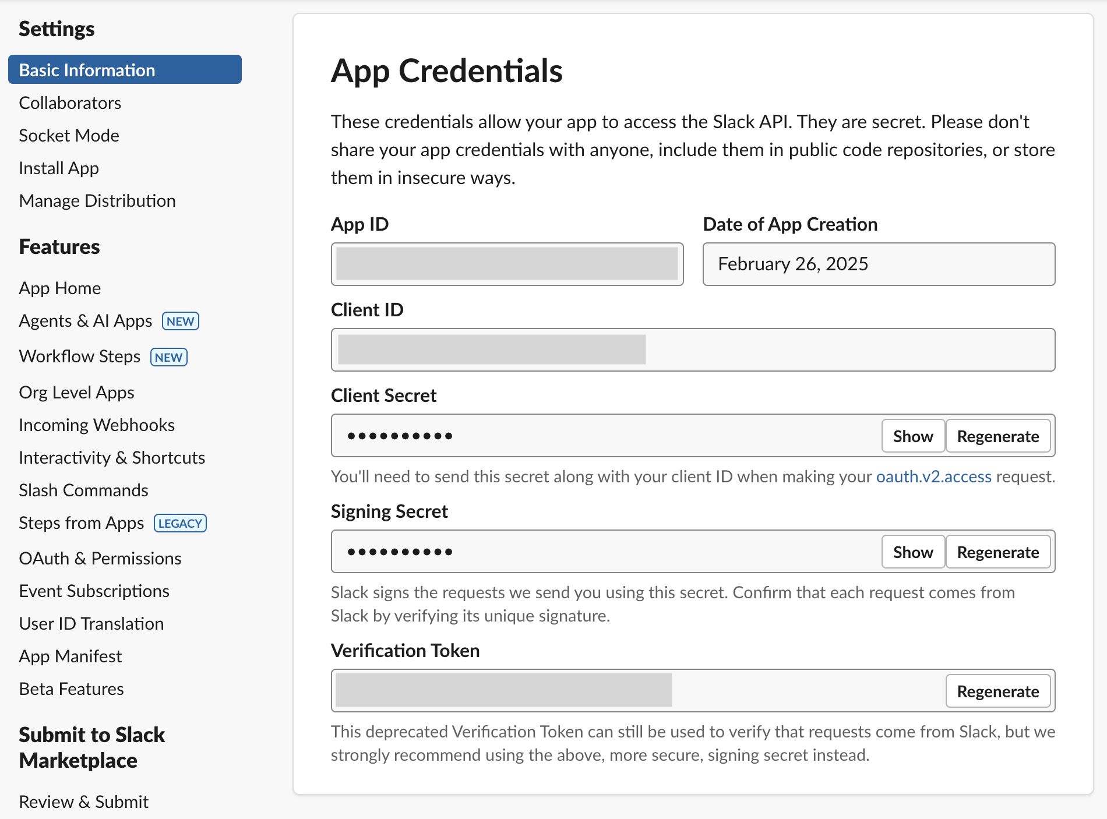Show the Client Secret value
Viewport: 1107px width, 819px height.
[913, 436]
